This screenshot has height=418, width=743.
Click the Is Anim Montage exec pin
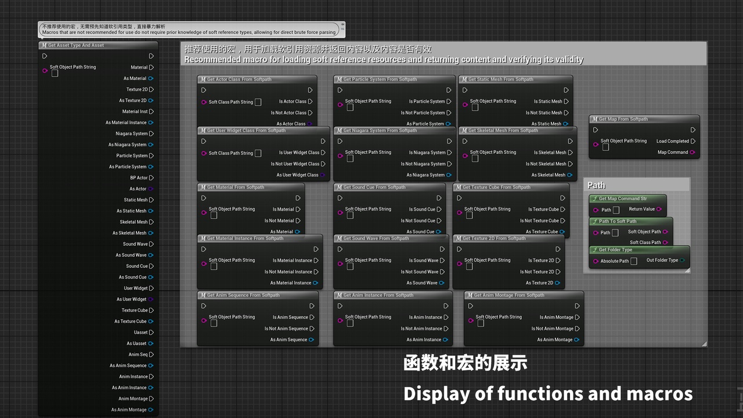tap(577, 318)
